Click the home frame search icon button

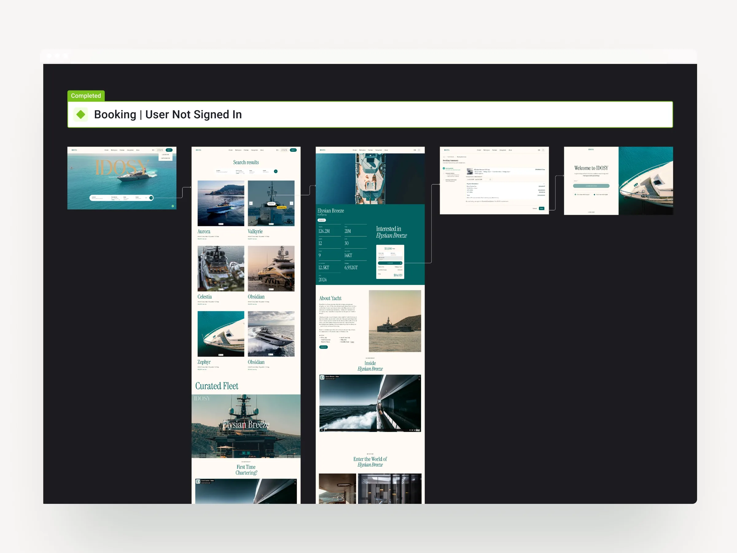pyautogui.click(x=151, y=198)
